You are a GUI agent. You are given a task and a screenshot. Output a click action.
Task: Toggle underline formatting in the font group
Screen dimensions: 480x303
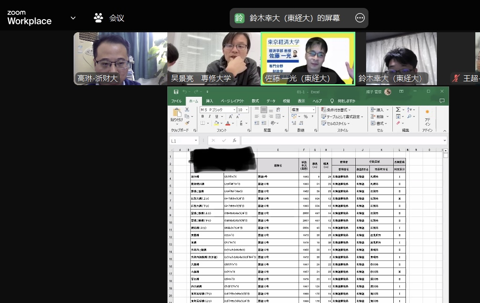216,116
